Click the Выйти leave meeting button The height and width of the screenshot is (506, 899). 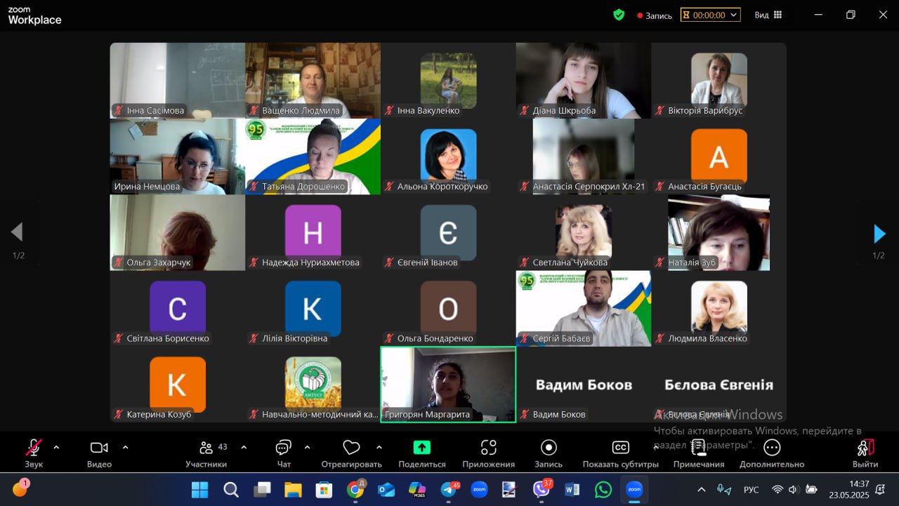(x=865, y=453)
